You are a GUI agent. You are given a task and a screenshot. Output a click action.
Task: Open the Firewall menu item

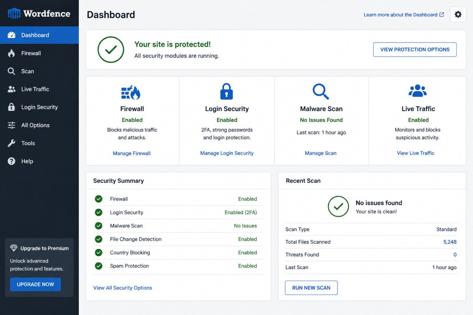point(39,53)
